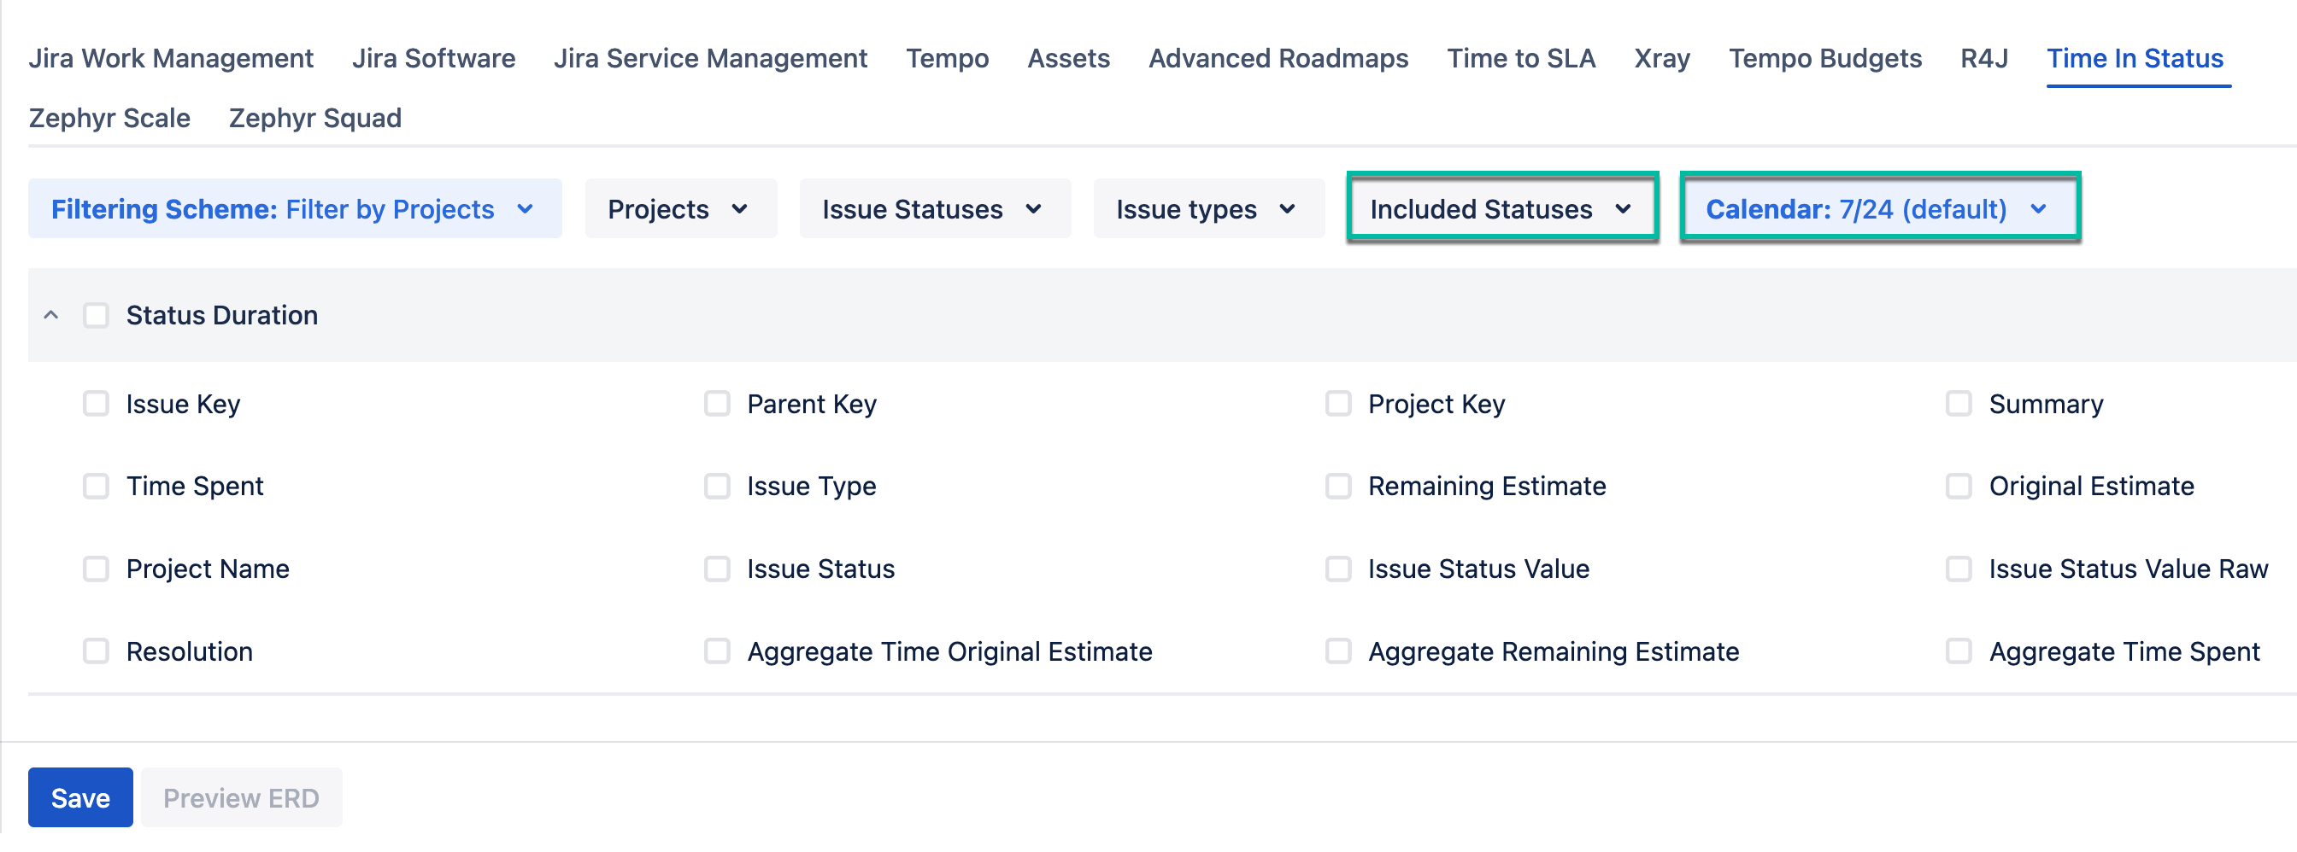
Task: Enable the Issue Status Value Raw checkbox
Action: tap(1959, 569)
